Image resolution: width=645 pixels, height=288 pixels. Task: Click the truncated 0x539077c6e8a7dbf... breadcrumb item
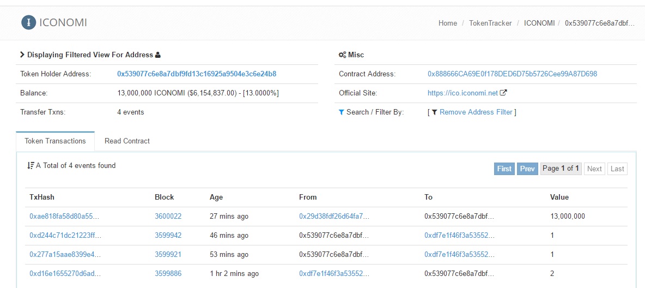click(x=600, y=23)
